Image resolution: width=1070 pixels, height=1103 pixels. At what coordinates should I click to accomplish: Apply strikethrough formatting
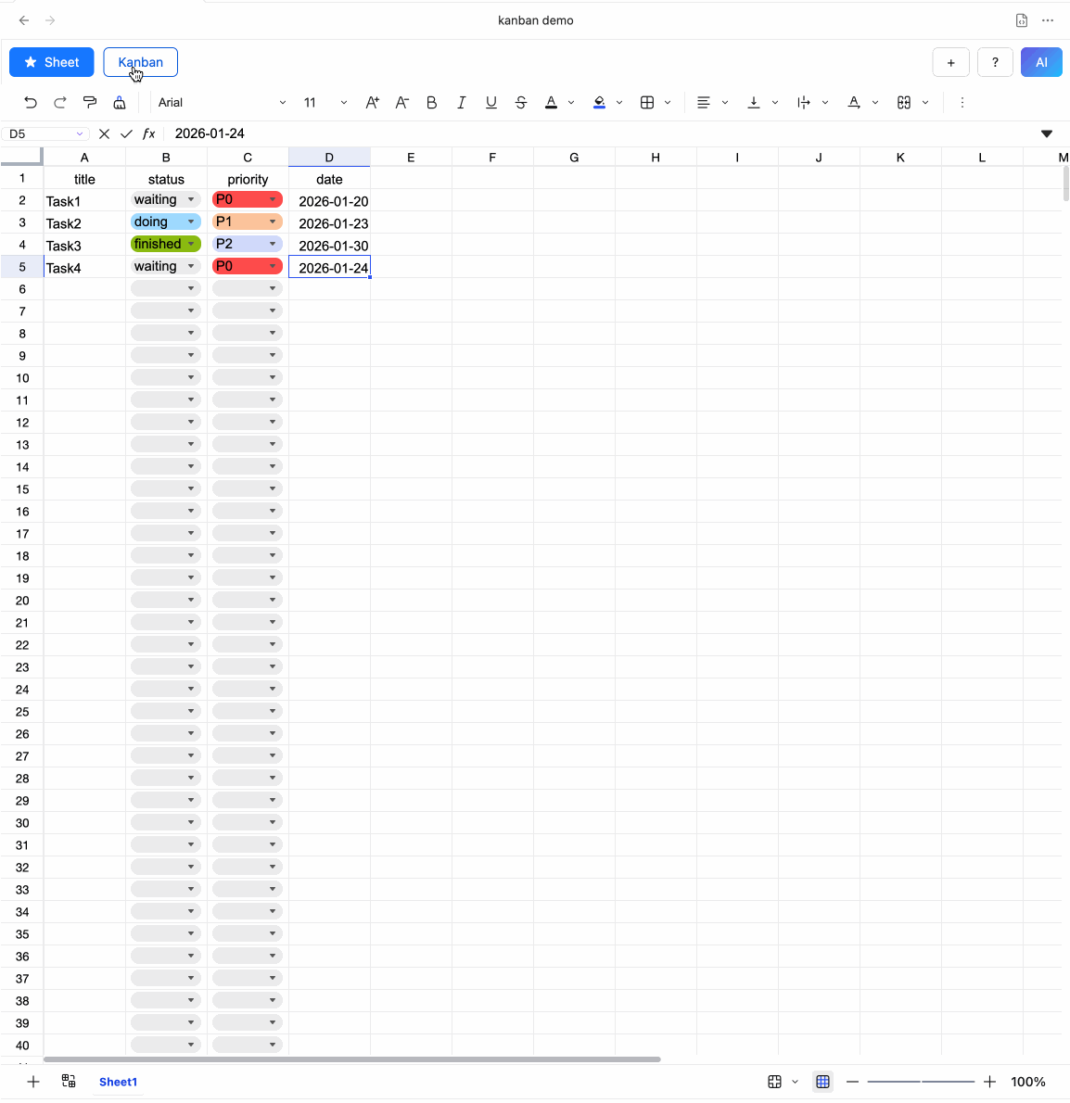[520, 102]
